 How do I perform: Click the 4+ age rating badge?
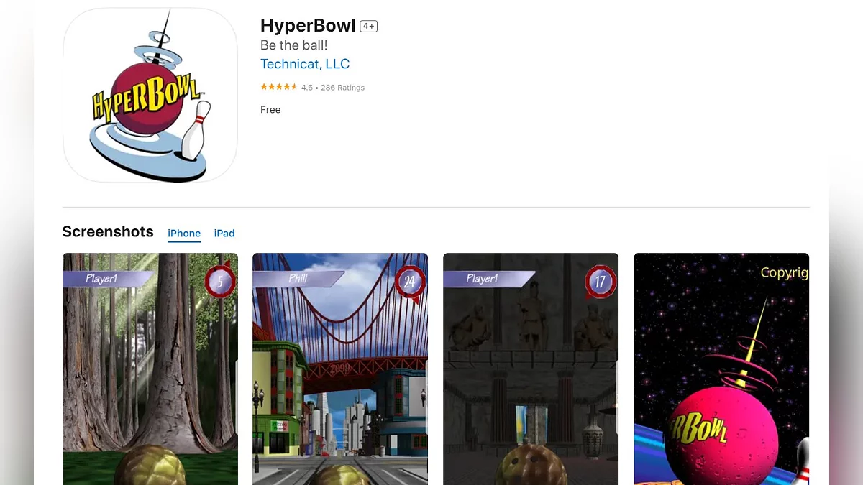(369, 26)
